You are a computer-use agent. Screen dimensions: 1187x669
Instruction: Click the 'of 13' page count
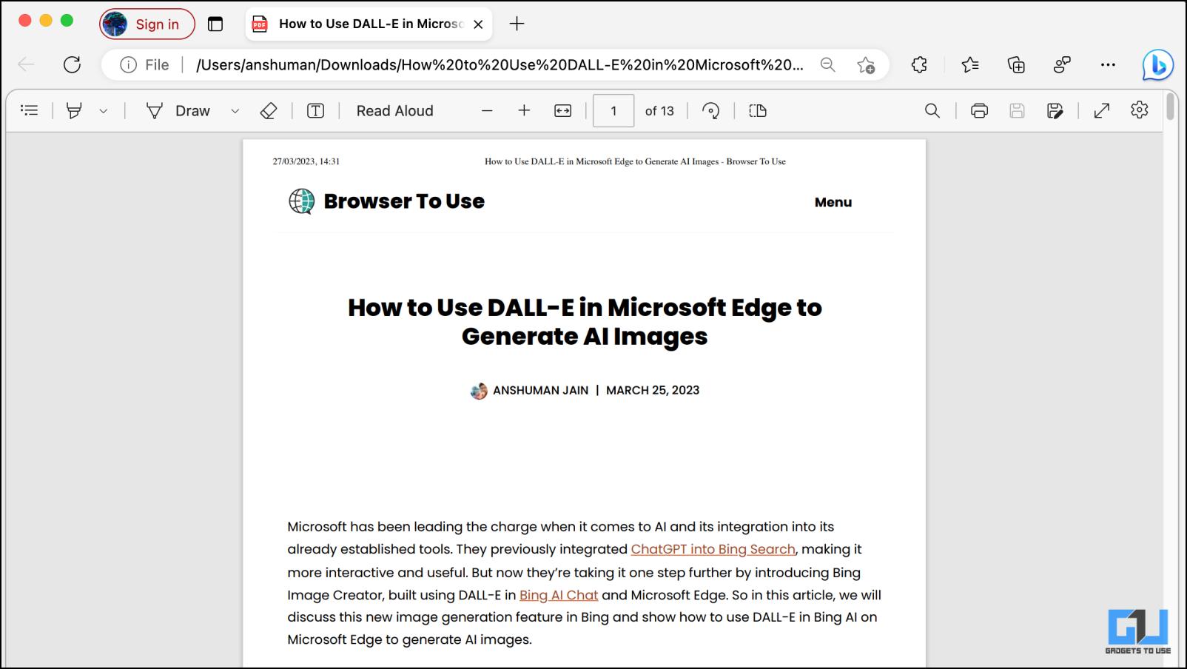tap(659, 111)
